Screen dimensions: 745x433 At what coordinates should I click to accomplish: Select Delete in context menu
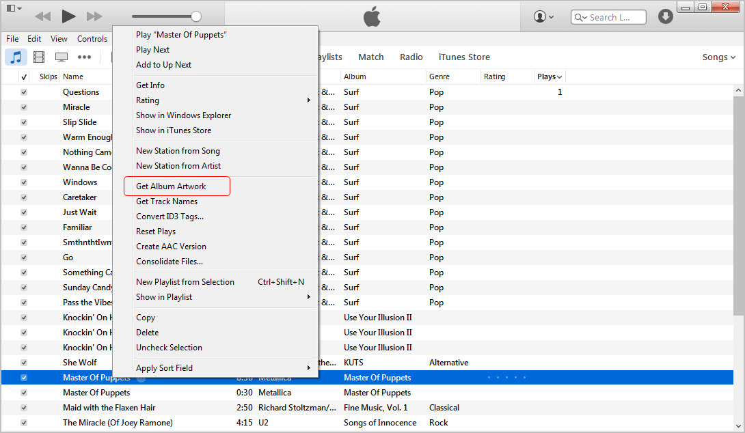[x=147, y=333]
